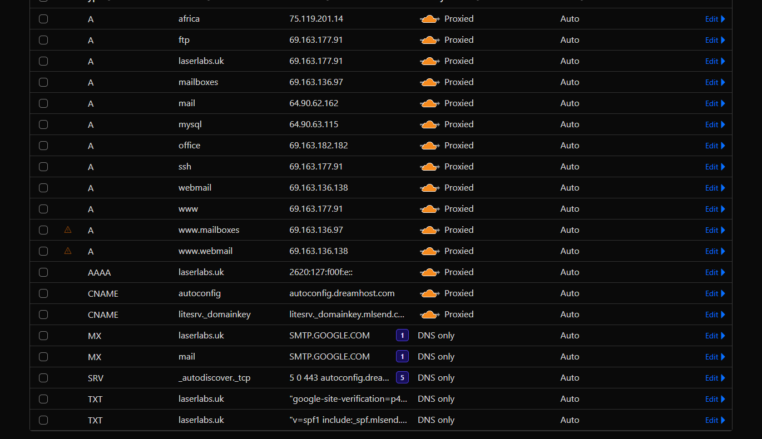The image size is (762, 439).
Task: Expand Edit options for the ssh record
Action: (x=715, y=166)
